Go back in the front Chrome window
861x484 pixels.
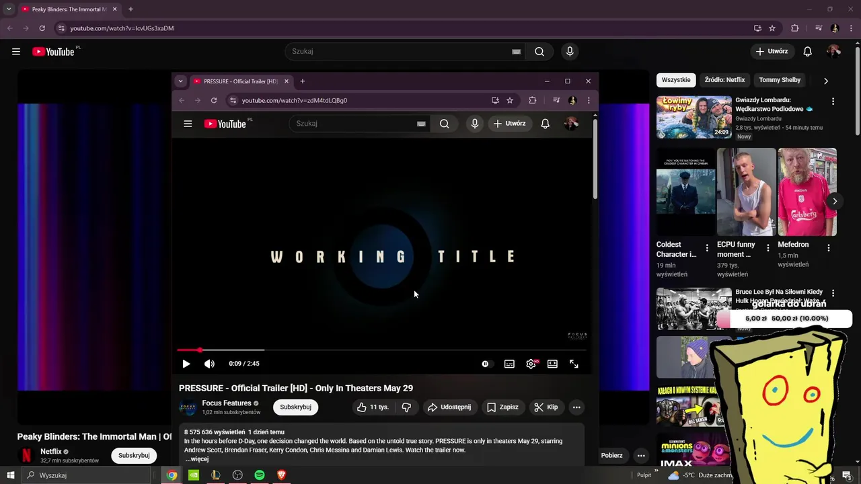click(x=182, y=100)
